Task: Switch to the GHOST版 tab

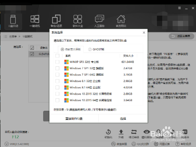Action: click(96, 49)
